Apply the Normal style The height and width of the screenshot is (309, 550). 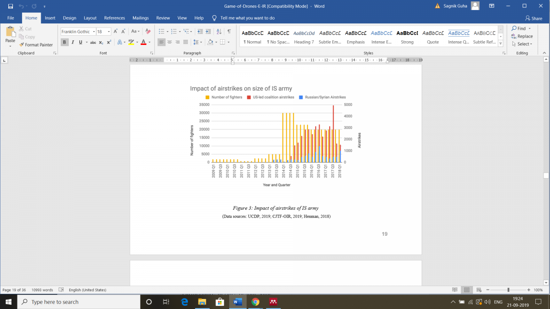(253, 37)
